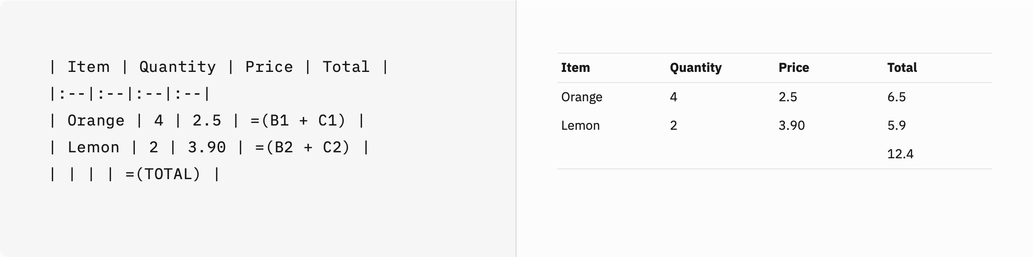Click the Orange row in markdown source
The image size is (1033, 257).
tap(207, 120)
